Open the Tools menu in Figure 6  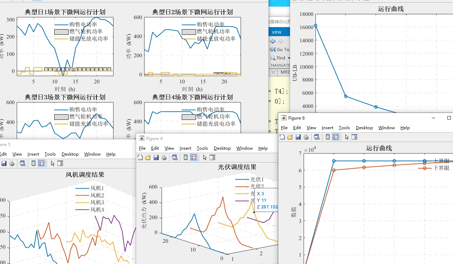click(344, 128)
